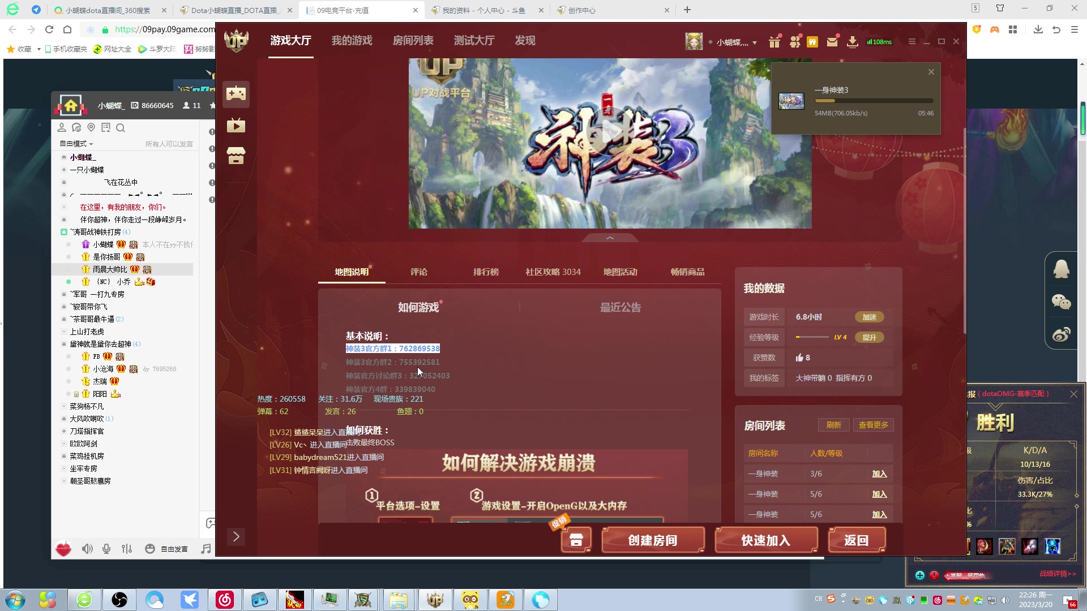Image resolution: width=1087 pixels, height=611 pixels.
Task: Open the live video icon in sidebar
Action: [x=236, y=125]
